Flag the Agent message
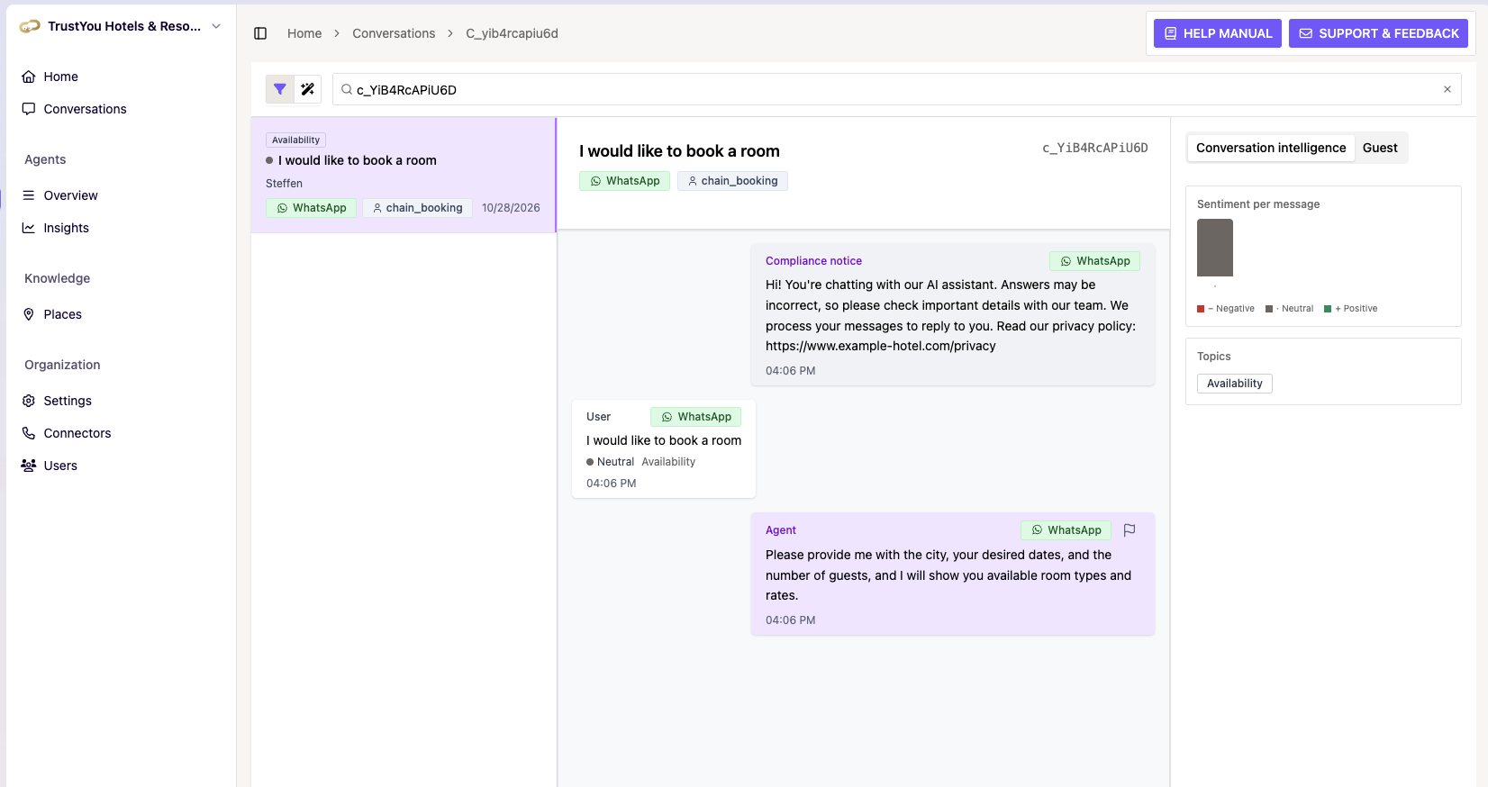Screen dimensions: 1488x787 [1130, 530]
